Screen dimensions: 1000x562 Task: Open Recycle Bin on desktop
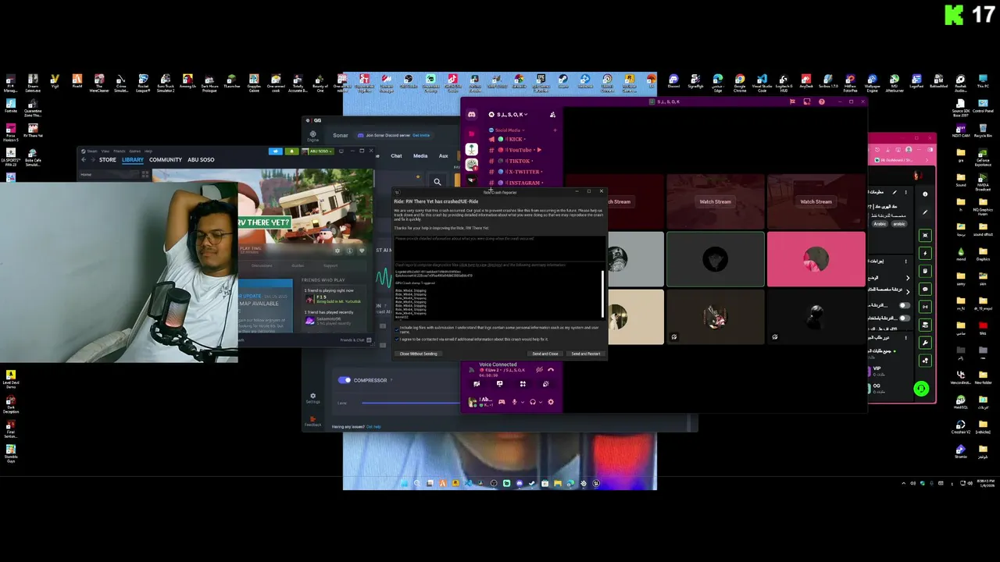pyautogui.click(x=983, y=130)
